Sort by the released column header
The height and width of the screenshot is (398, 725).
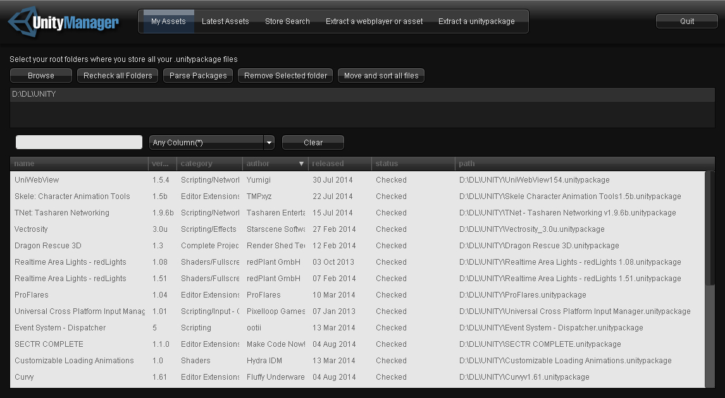click(x=340, y=164)
